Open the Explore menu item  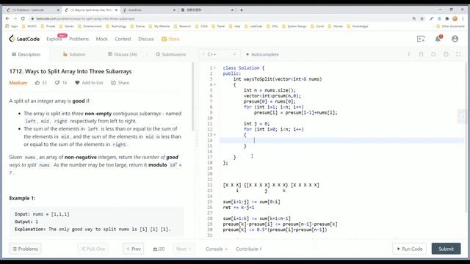54,39
